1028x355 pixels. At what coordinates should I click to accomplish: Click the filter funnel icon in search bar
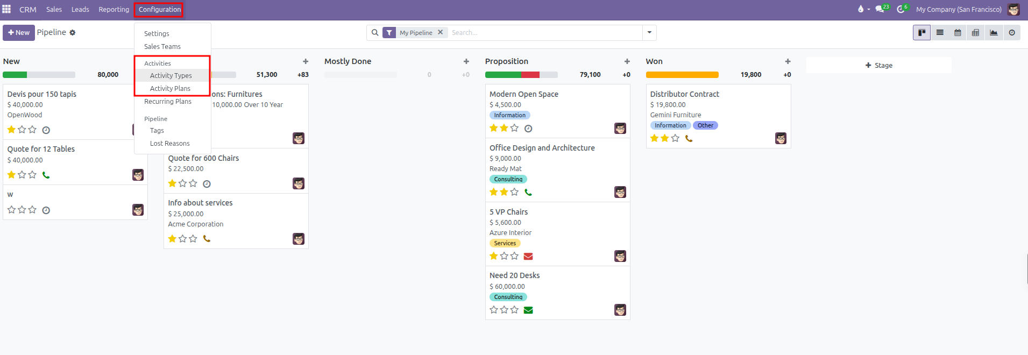[389, 33]
